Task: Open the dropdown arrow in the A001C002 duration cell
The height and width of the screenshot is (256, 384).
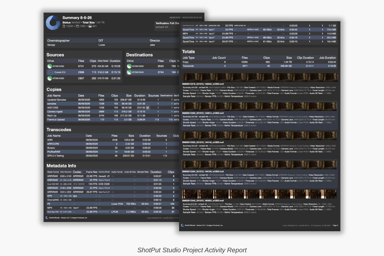Action: 148,108
